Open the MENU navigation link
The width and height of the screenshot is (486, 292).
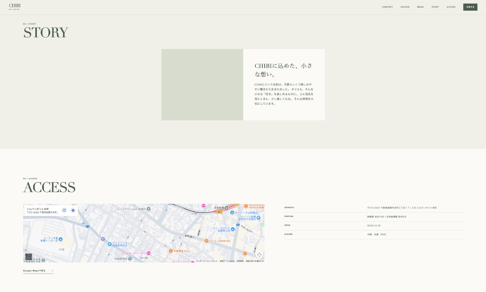tap(420, 7)
